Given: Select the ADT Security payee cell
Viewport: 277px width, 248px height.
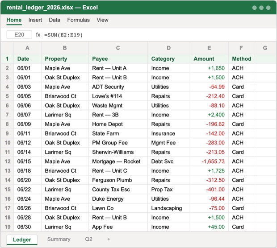Looking at the screenshot, I should tap(118, 87).
